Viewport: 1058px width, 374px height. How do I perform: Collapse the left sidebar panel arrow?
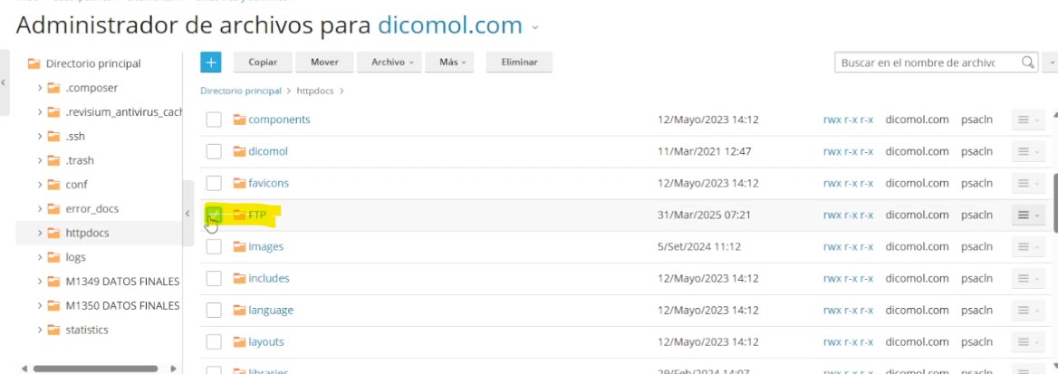coord(188,214)
